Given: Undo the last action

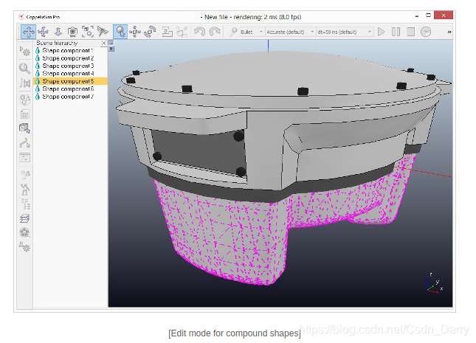Looking at the screenshot, I should coord(199,32).
